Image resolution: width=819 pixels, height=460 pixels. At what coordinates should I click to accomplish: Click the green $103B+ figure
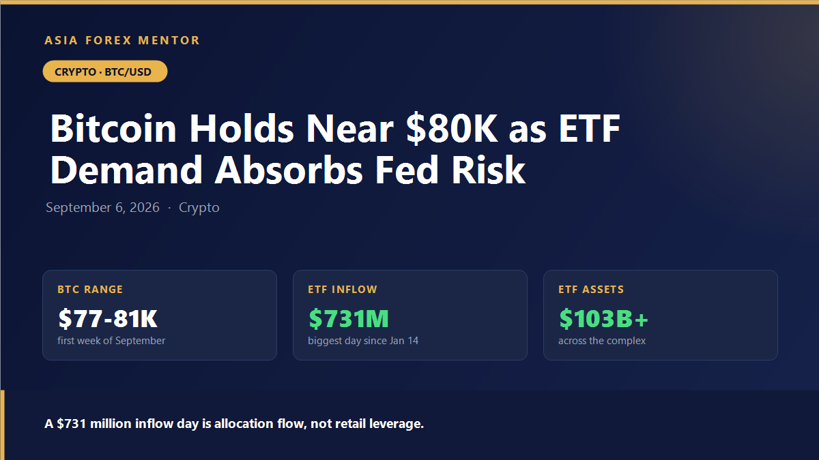tap(603, 318)
